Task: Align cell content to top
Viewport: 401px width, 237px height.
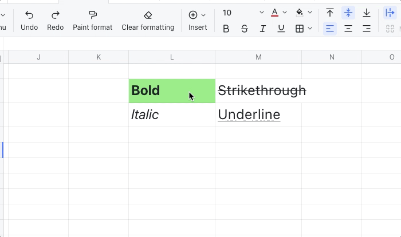Action: (330, 13)
